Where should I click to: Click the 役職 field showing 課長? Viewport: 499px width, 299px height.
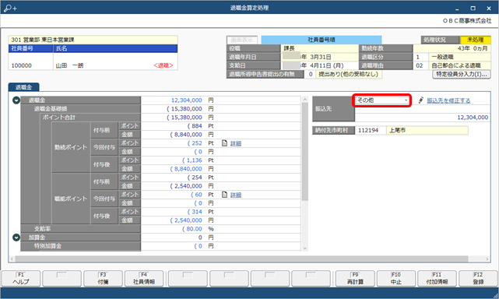tap(319, 48)
